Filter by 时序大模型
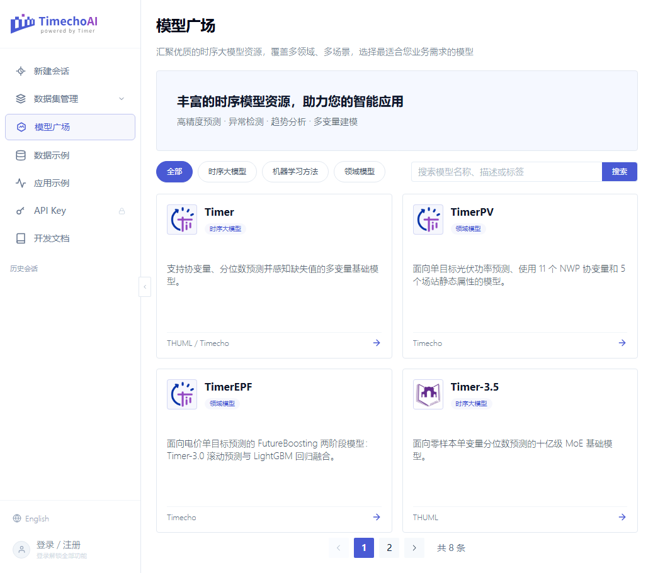Screen dimensions: 653x573 [x=227, y=172]
